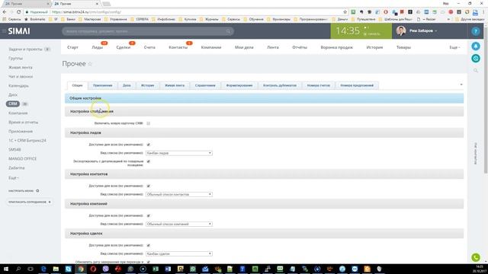Open the help question-mark icon

pos(475,31)
